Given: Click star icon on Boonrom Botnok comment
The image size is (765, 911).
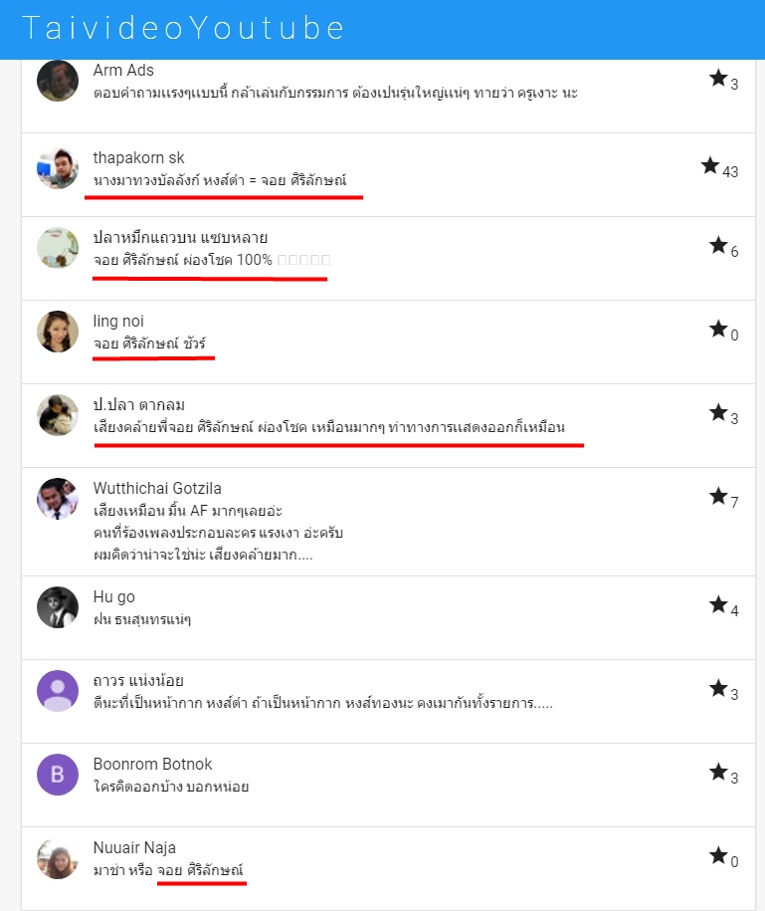Looking at the screenshot, I should click(x=718, y=773).
